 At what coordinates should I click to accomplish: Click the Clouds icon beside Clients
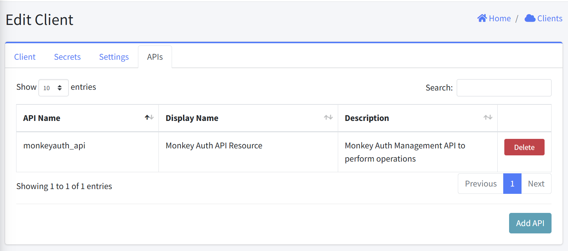click(530, 18)
